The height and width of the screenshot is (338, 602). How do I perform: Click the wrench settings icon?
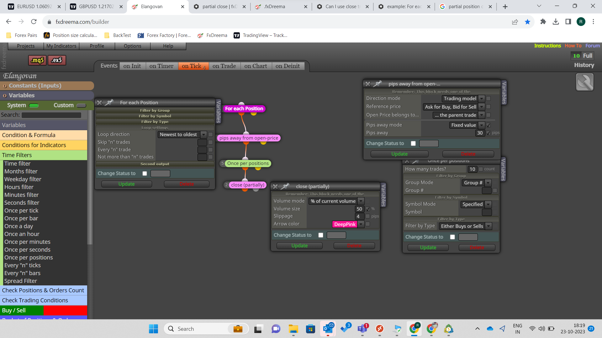pyautogui.click(x=584, y=82)
